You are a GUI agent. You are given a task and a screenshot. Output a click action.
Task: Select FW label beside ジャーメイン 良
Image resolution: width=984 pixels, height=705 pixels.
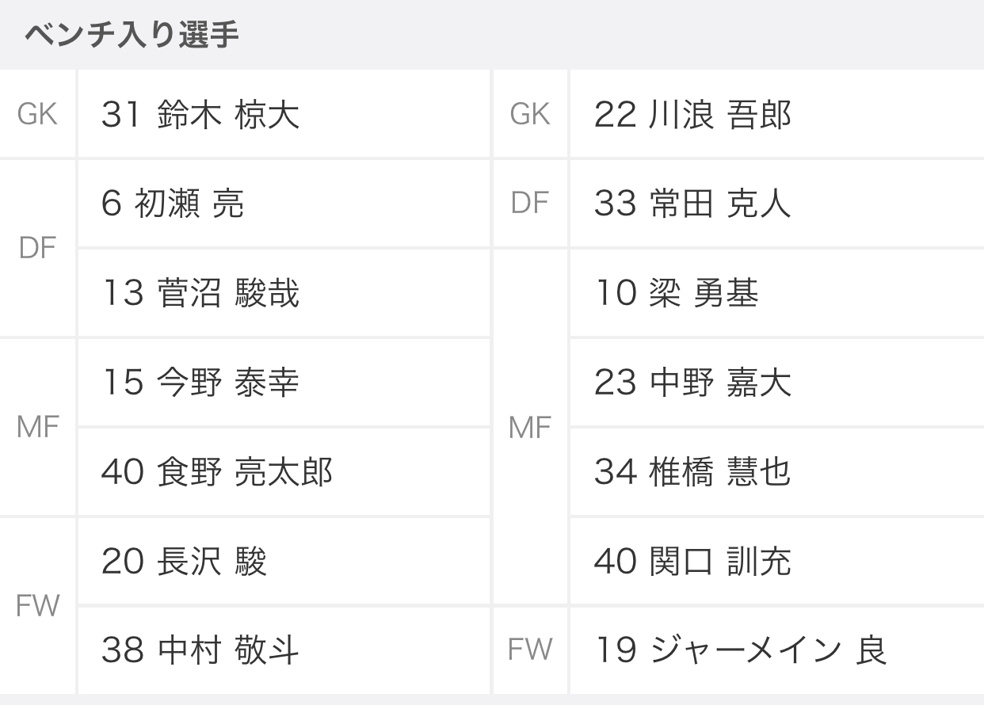click(530, 650)
